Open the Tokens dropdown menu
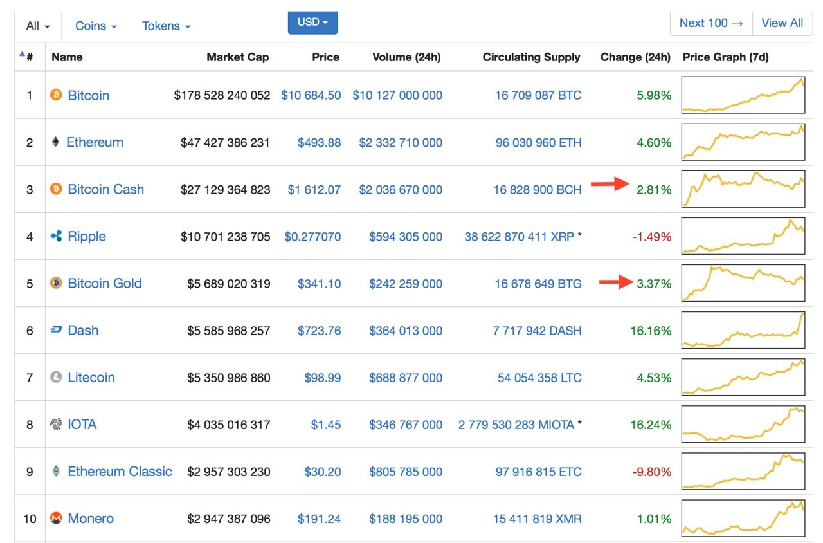The height and width of the screenshot is (543, 823). [x=167, y=26]
